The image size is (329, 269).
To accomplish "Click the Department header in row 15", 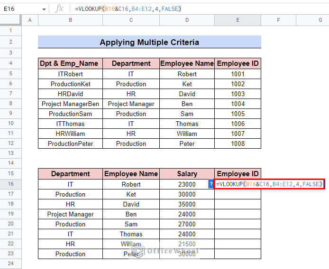I will point(70,174).
